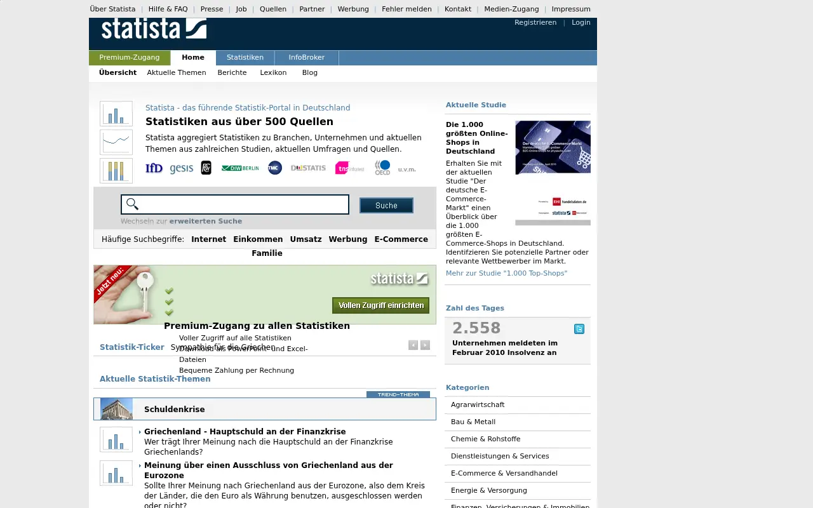Open Aktuelle Themen submenu item

pyautogui.click(x=177, y=72)
